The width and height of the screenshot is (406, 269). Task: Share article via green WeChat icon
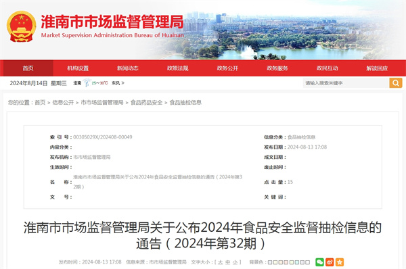[x=319, y=262]
